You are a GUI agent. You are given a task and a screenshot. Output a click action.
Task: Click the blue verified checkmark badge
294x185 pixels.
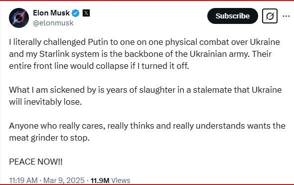76,13
